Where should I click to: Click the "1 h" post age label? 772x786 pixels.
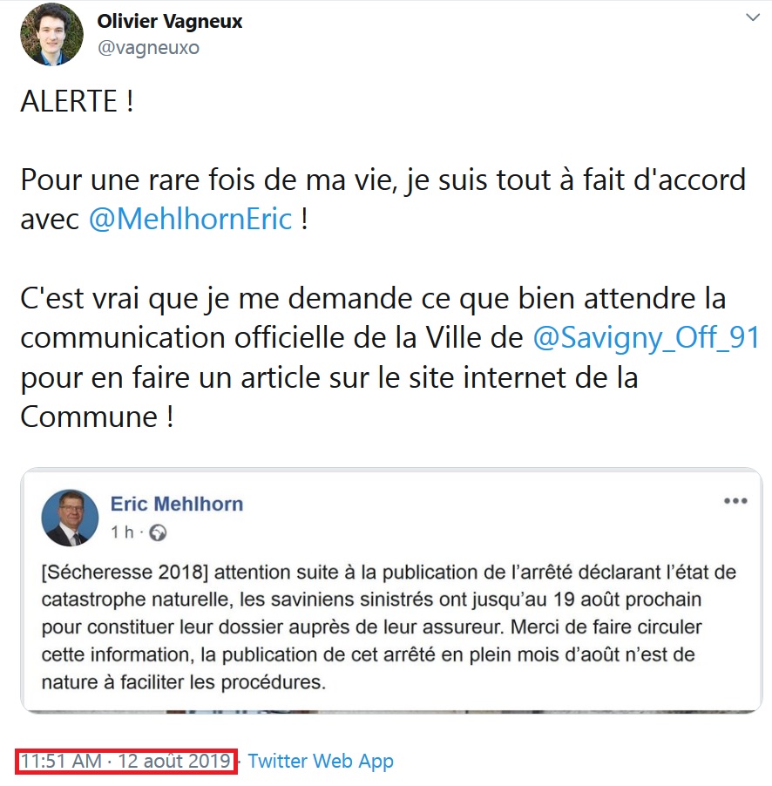[x=122, y=532]
